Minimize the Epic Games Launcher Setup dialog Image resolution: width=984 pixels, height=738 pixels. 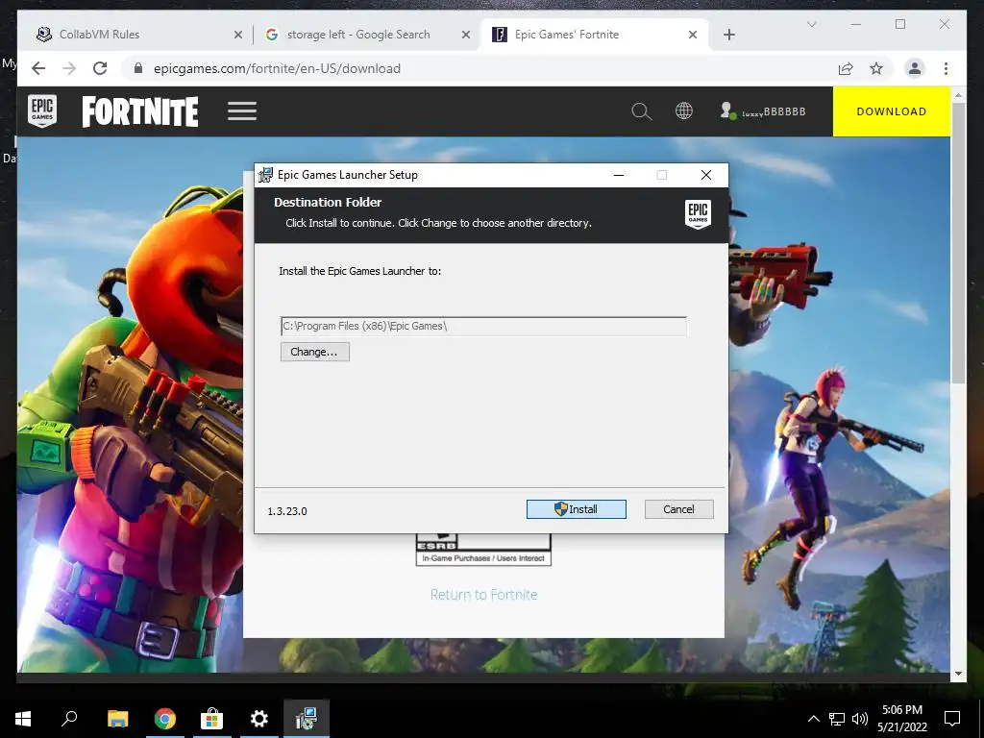tap(619, 175)
